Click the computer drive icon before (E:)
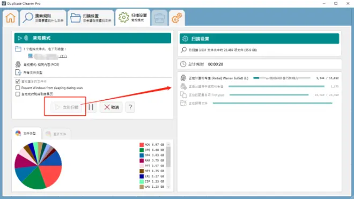Screen dimensions: 354x199 (30, 56)
